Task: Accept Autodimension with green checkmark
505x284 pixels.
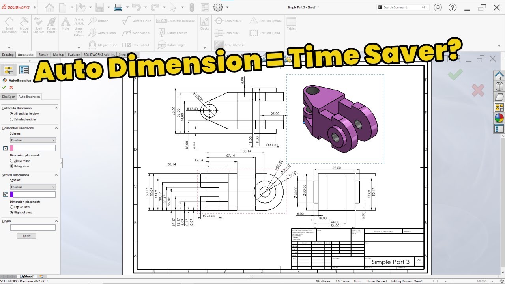Action: pyautogui.click(x=4, y=88)
